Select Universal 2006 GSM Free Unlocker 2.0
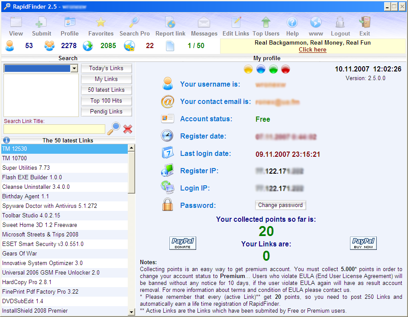The height and width of the screenshot is (317, 408). pos(65,273)
